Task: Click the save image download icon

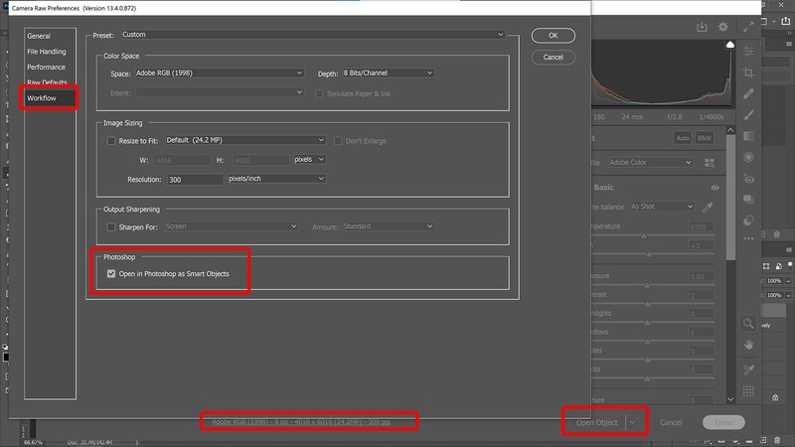Action: (702, 27)
